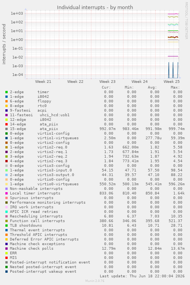
Task: Click the Week 25 axis label
Action: point(172,82)
